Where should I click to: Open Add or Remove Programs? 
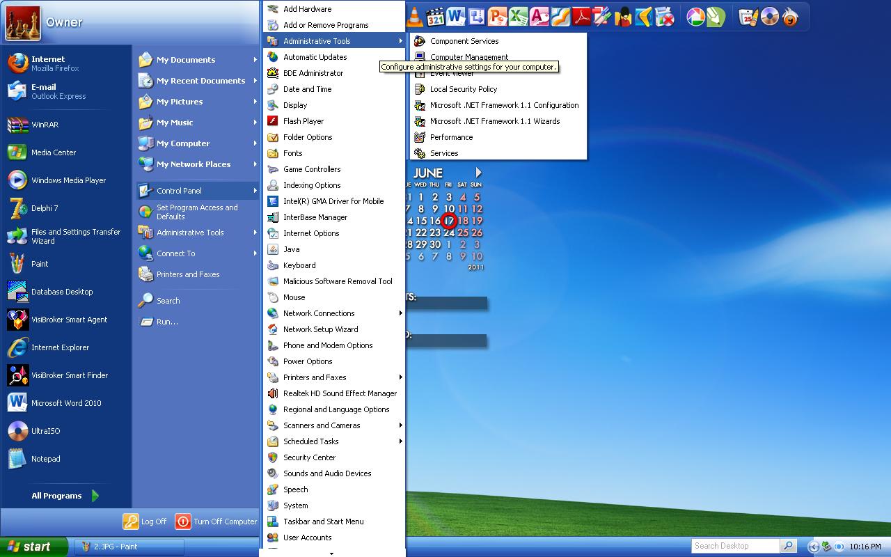coord(335,25)
